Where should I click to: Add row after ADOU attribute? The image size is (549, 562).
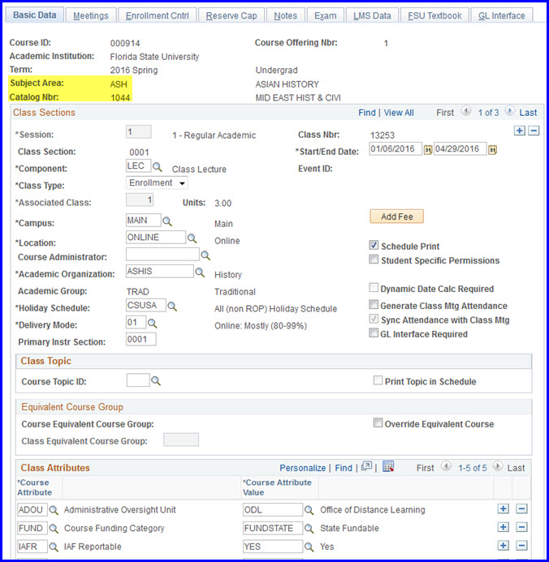pos(504,508)
